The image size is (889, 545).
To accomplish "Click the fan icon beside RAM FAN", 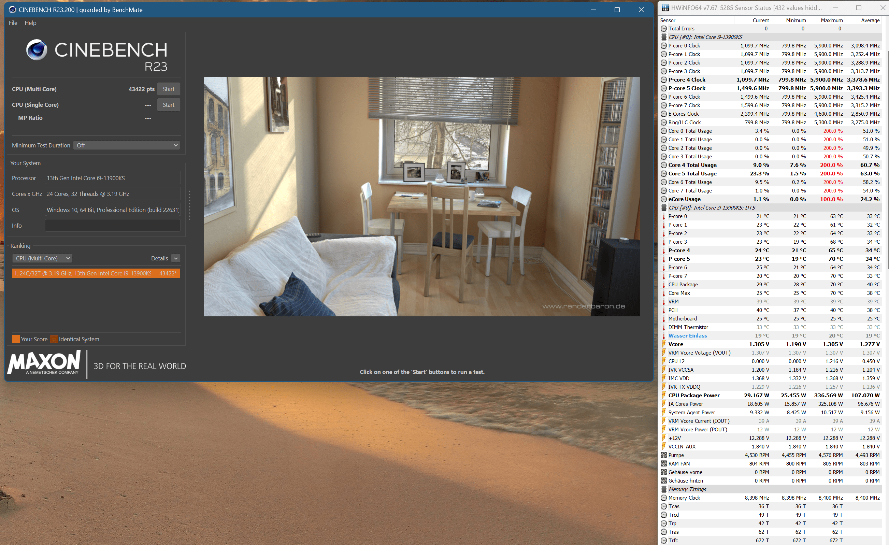I will point(663,464).
